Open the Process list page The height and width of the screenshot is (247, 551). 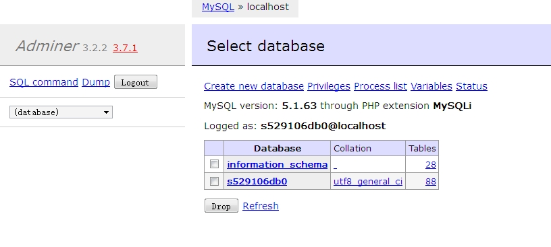pyautogui.click(x=380, y=86)
